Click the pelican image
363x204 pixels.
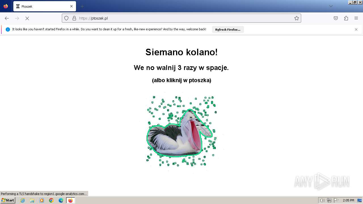181,131
